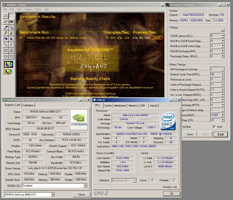Open the Memory tab in CPU-Z

pos(133,106)
